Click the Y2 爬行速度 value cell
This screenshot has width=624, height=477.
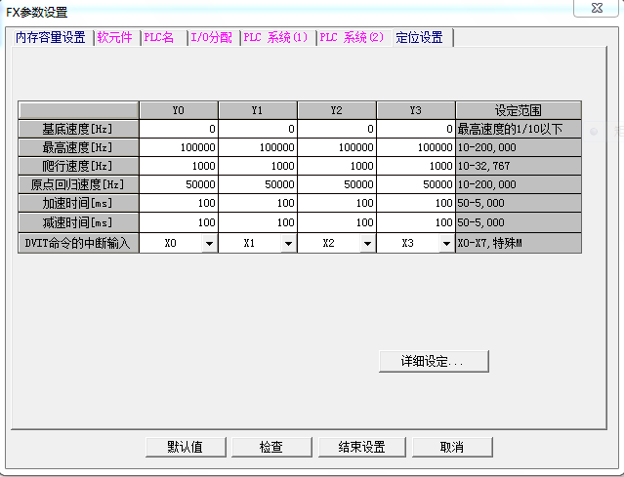tap(337, 166)
